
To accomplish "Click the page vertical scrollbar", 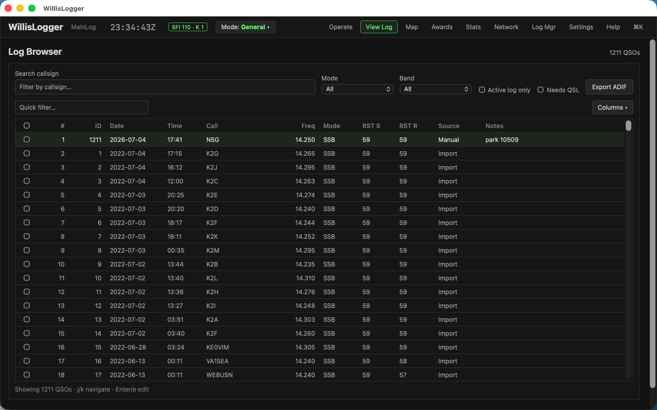I will coord(652,213).
